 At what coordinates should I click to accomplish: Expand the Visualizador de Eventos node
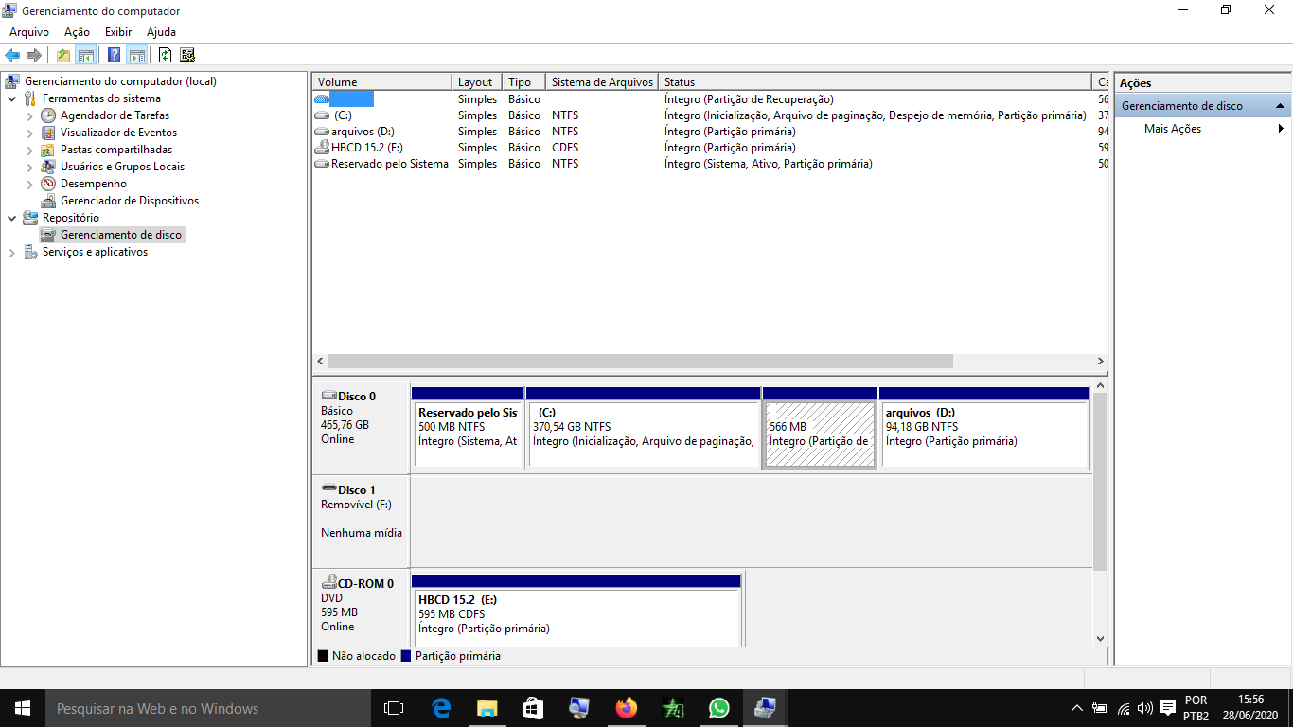[x=30, y=133]
